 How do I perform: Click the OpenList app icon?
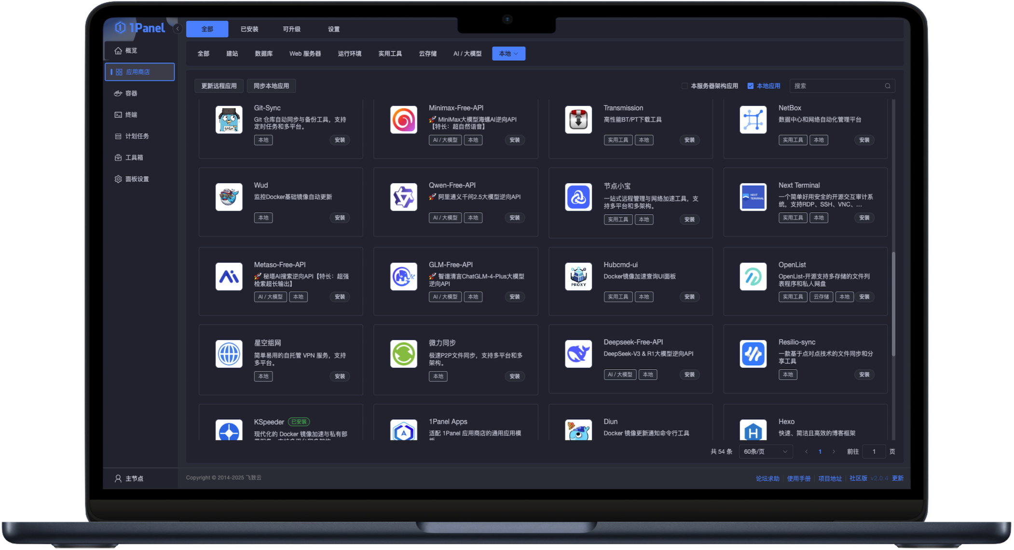tap(753, 276)
